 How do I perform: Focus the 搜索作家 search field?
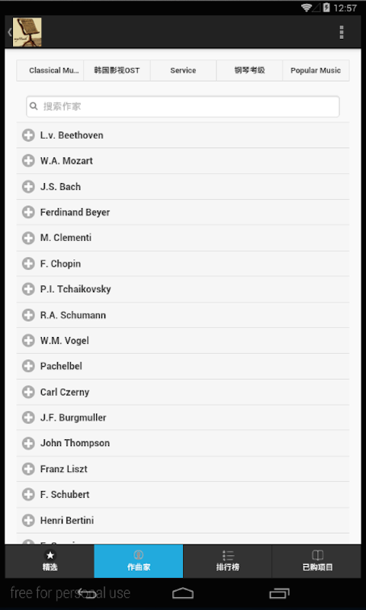tap(183, 106)
